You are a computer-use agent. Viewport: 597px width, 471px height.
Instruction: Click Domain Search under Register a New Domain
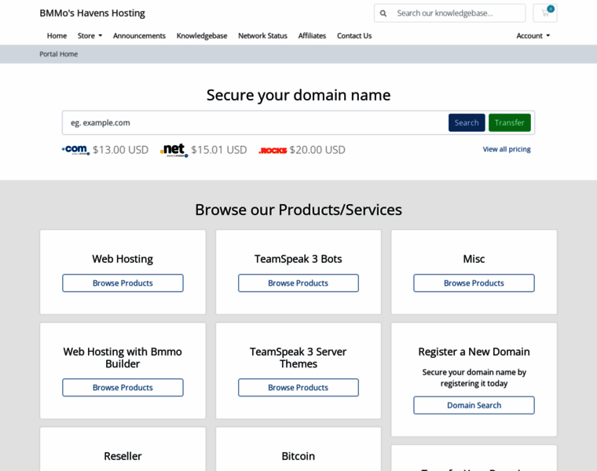(474, 405)
